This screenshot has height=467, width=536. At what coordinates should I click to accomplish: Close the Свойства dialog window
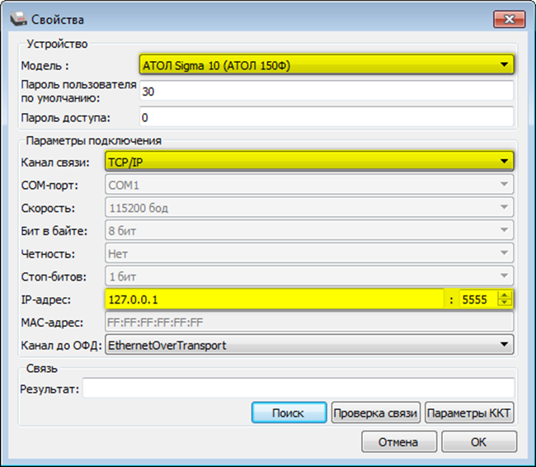coord(510,17)
